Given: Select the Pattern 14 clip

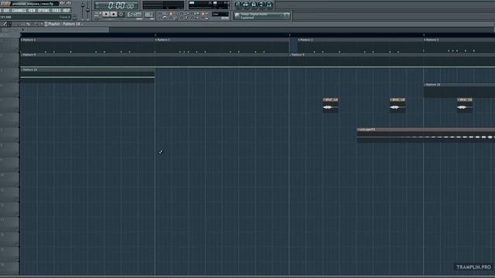Looking at the screenshot, I should point(87,75).
